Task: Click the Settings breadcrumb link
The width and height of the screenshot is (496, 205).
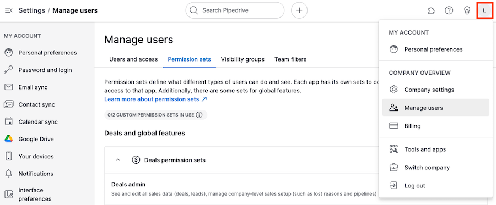Action: pos(32,10)
